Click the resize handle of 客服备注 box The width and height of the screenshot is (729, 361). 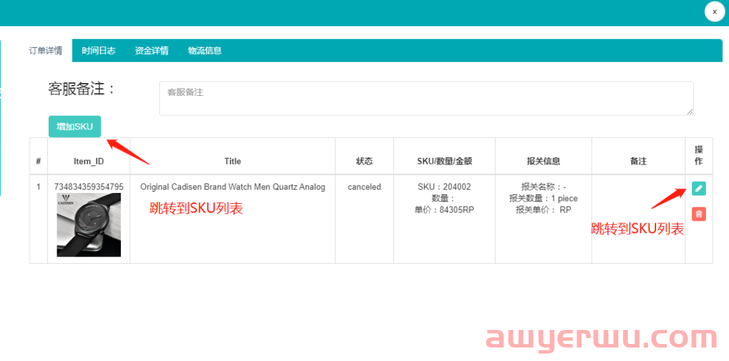pyautogui.click(x=690, y=111)
